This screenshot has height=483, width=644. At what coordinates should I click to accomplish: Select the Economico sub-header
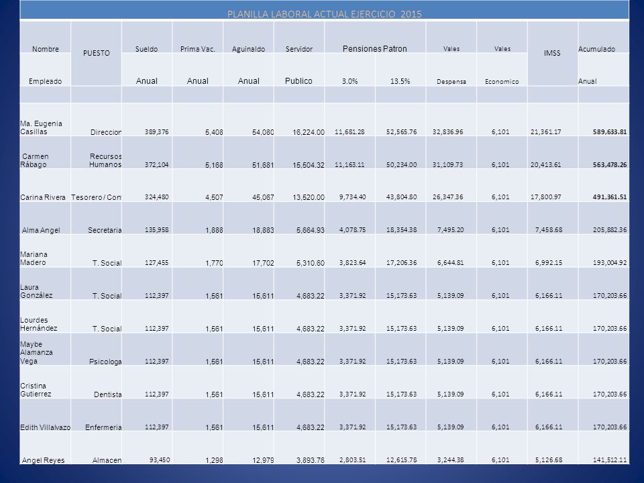[x=502, y=82]
